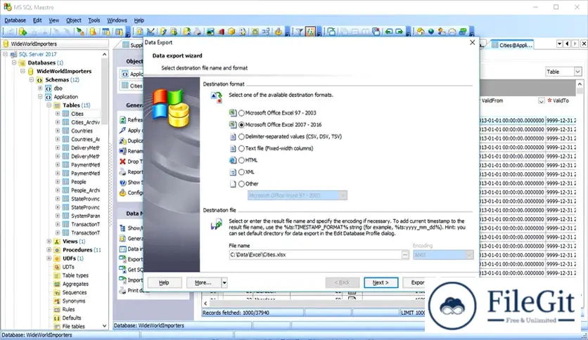588x340 pixels.
Task: Click the Rename object icon in General panel
Action: [122, 151]
